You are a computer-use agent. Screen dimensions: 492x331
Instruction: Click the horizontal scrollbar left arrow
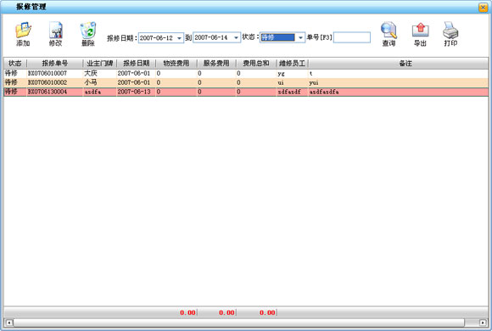tap(9, 323)
